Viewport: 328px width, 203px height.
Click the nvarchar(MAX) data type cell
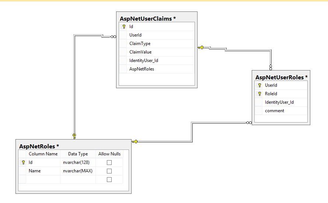pyautogui.click(x=77, y=171)
